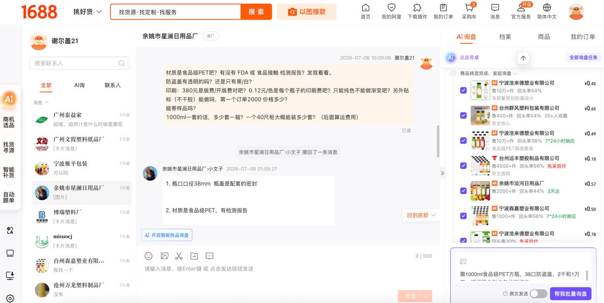The height and width of the screenshot is (303, 604).
Task: Open the send options arrow beside 发送
Action: [427, 296]
